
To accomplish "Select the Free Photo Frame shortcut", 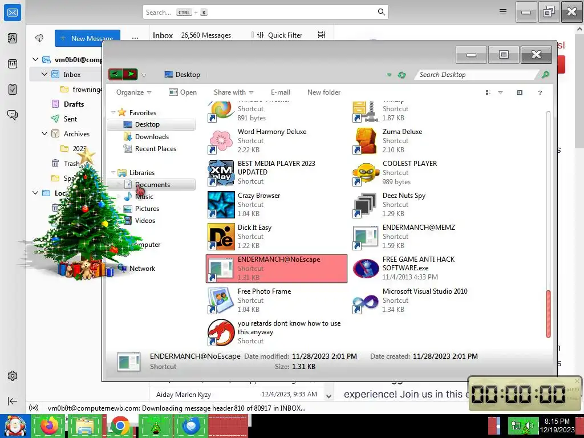I will coord(277,300).
